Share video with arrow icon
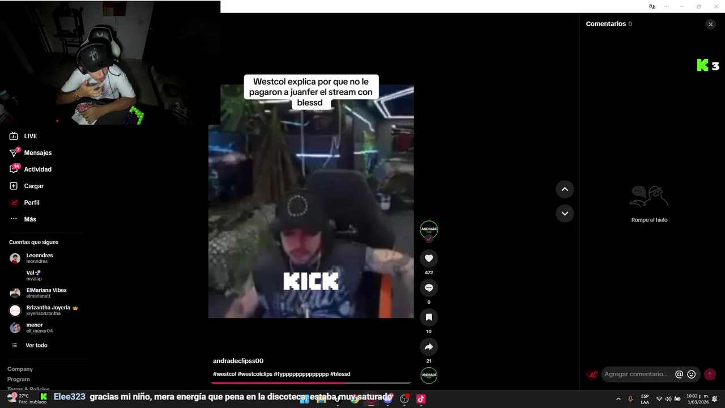The width and height of the screenshot is (725, 408). [429, 347]
